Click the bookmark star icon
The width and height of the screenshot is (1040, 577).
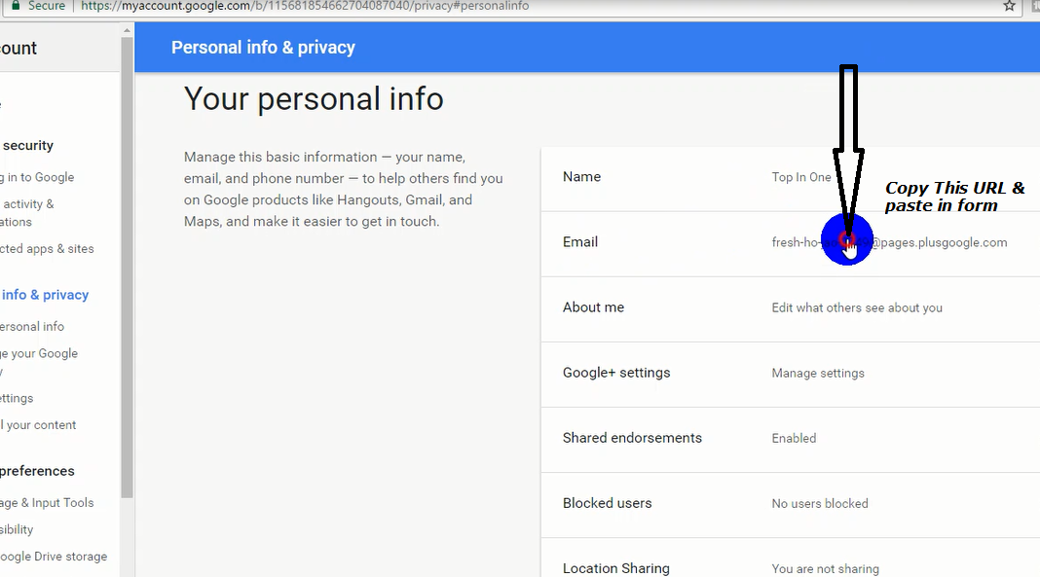tap(1010, 6)
